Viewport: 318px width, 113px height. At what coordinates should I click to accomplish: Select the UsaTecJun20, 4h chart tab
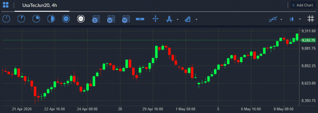pos(39,5)
